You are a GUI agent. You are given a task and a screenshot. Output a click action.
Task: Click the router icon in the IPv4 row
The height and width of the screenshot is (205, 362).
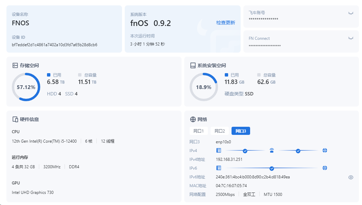point(272,150)
